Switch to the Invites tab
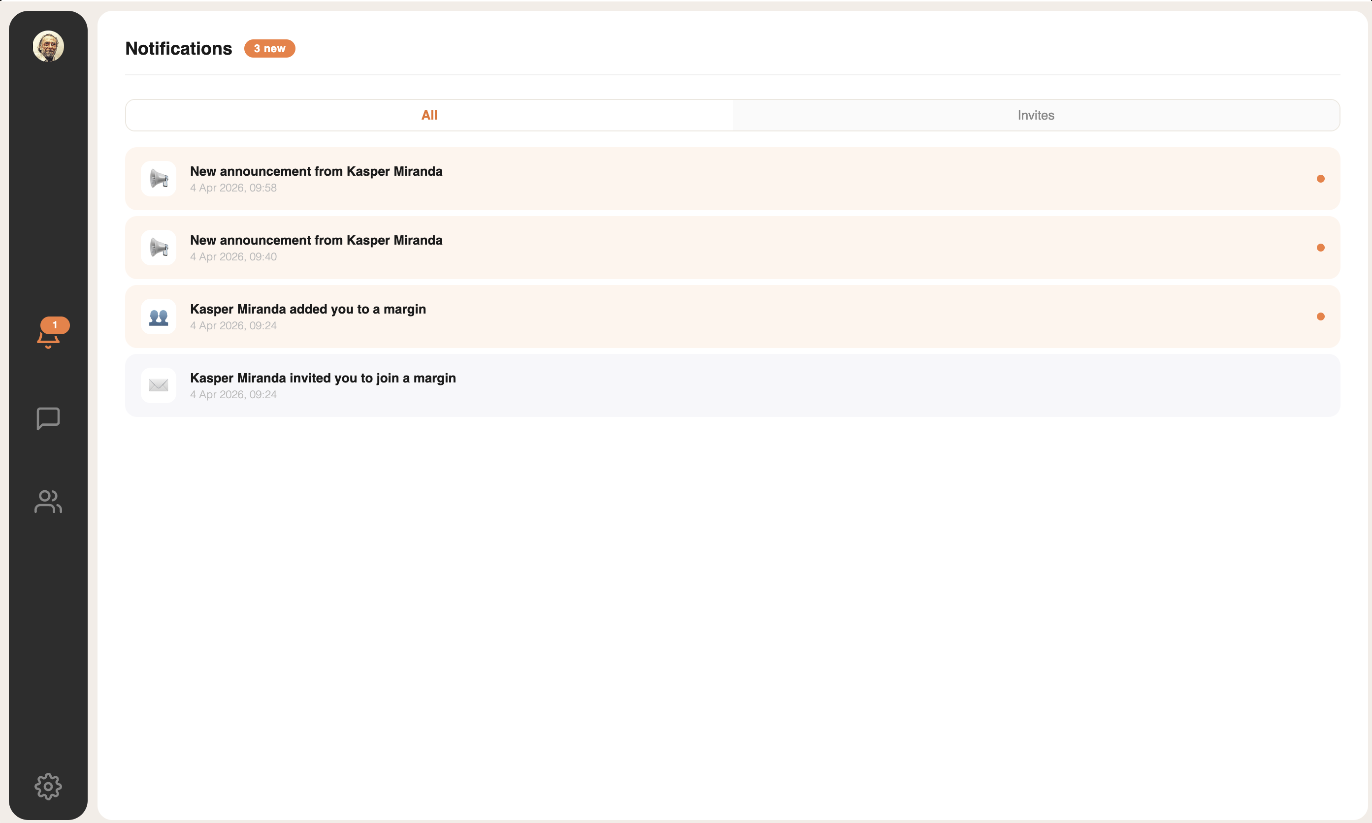Image resolution: width=1372 pixels, height=823 pixels. pyautogui.click(x=1035, y=115)
